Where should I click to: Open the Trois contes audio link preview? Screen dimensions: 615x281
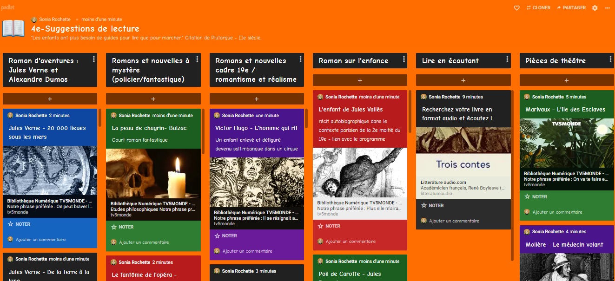coord(463,163)
